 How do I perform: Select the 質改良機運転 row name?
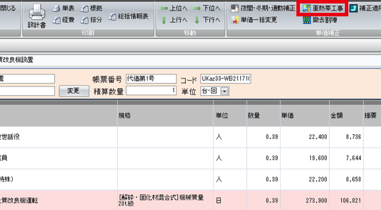coord(58,201)
